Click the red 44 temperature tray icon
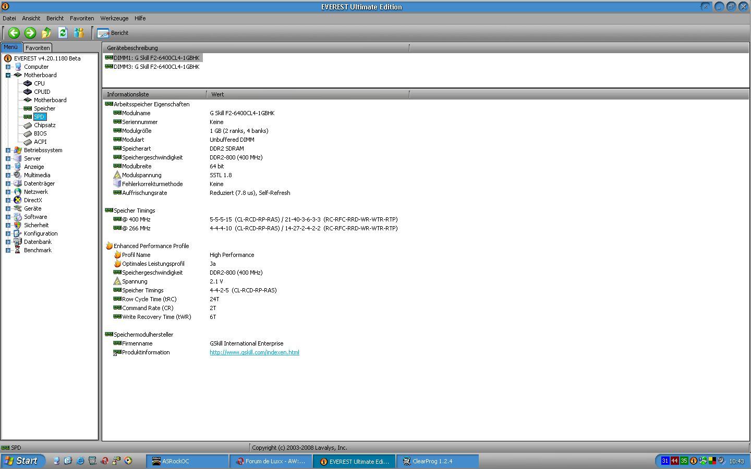Viewport: 751px width, 469px height. pyautogui.click(x=674, y=461)
